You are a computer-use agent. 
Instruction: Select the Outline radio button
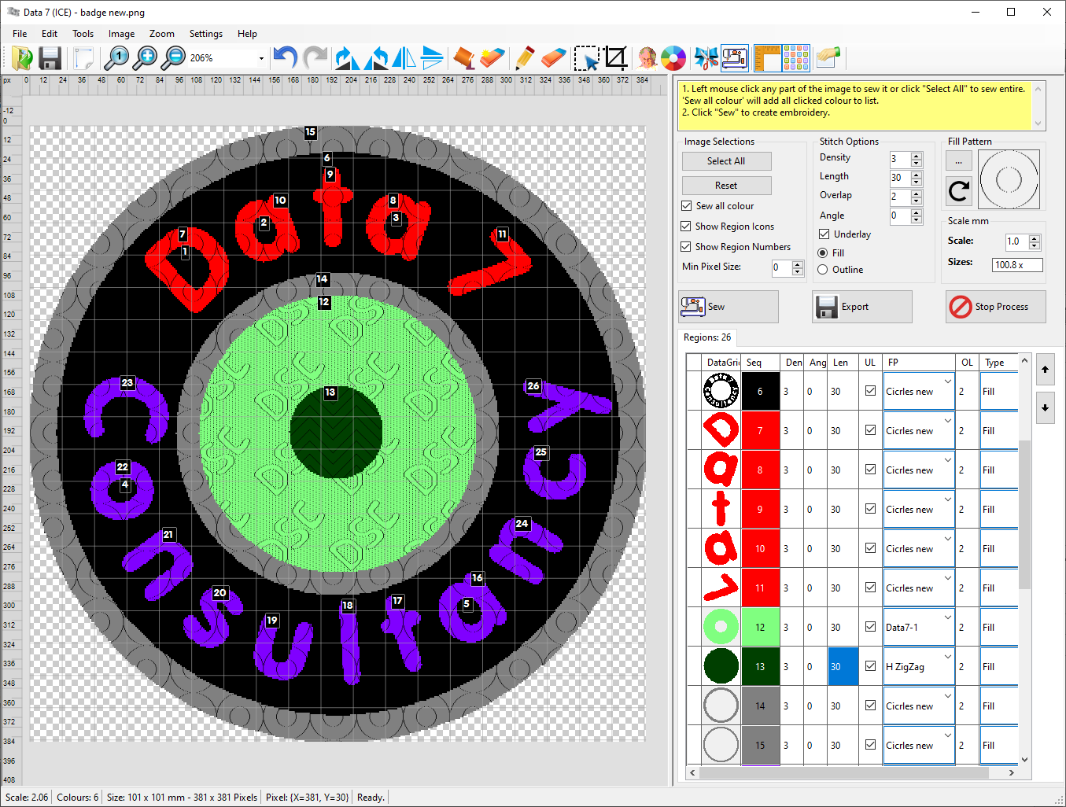tap(823, 270)
